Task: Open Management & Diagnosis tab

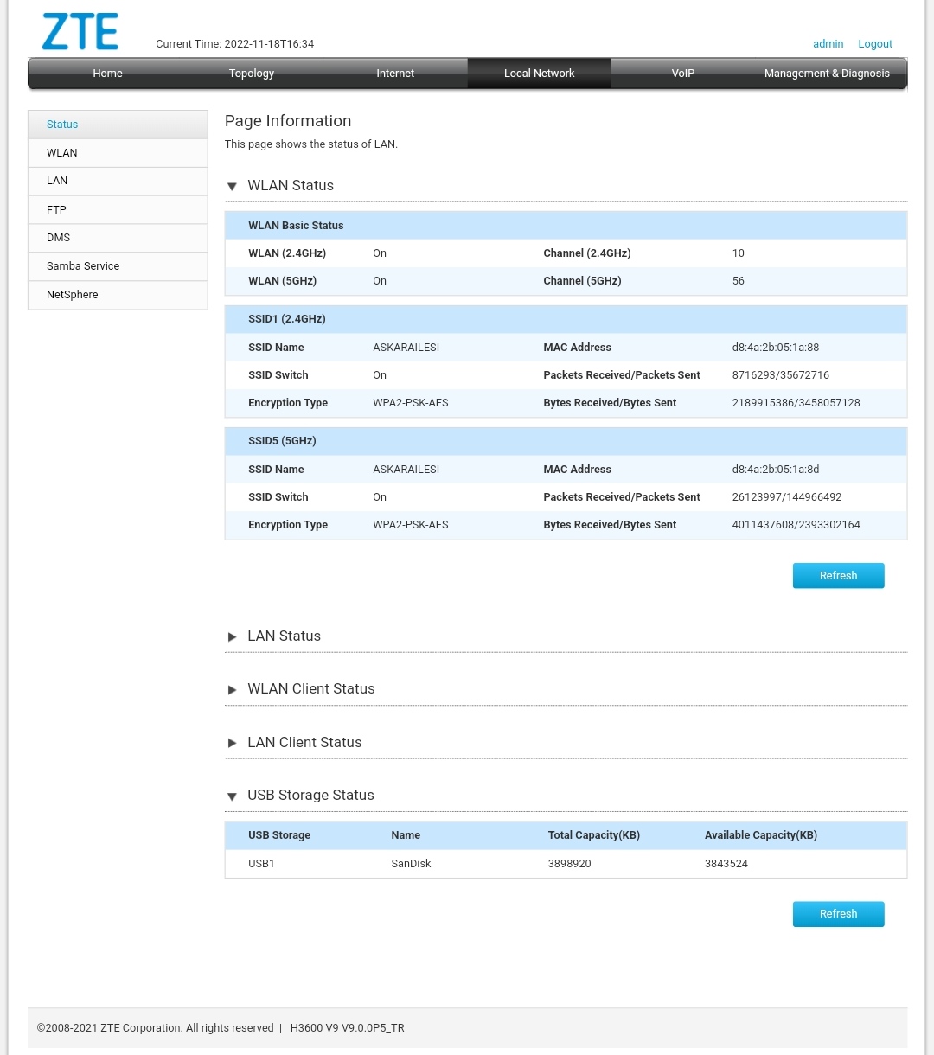Action: point(827,74)
